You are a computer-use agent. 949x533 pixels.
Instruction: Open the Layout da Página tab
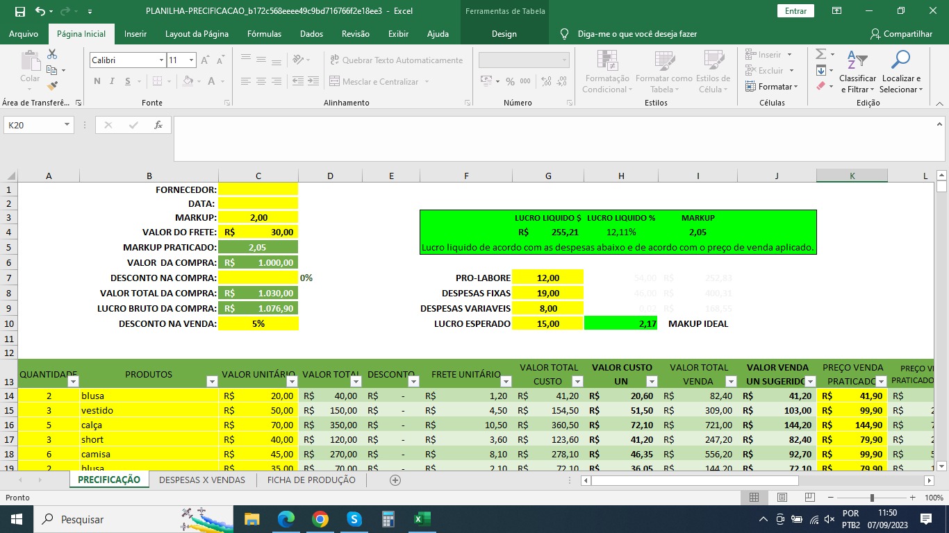[197, 33]
